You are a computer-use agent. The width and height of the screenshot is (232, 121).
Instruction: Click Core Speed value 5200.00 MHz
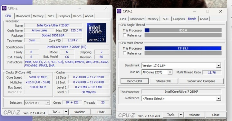click(x=38, y=77)
